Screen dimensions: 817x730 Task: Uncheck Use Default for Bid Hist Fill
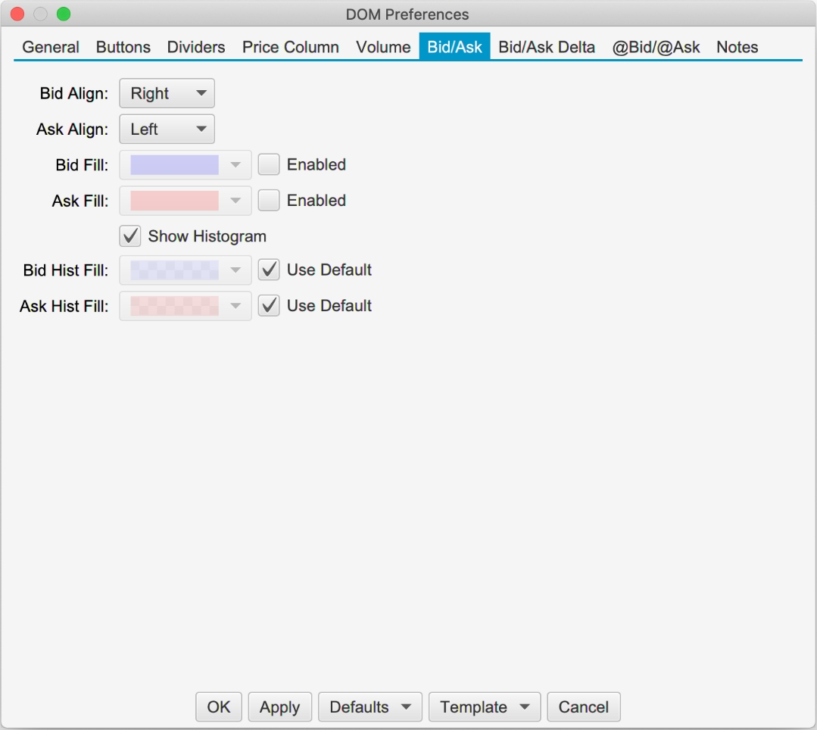click(269, 270)
